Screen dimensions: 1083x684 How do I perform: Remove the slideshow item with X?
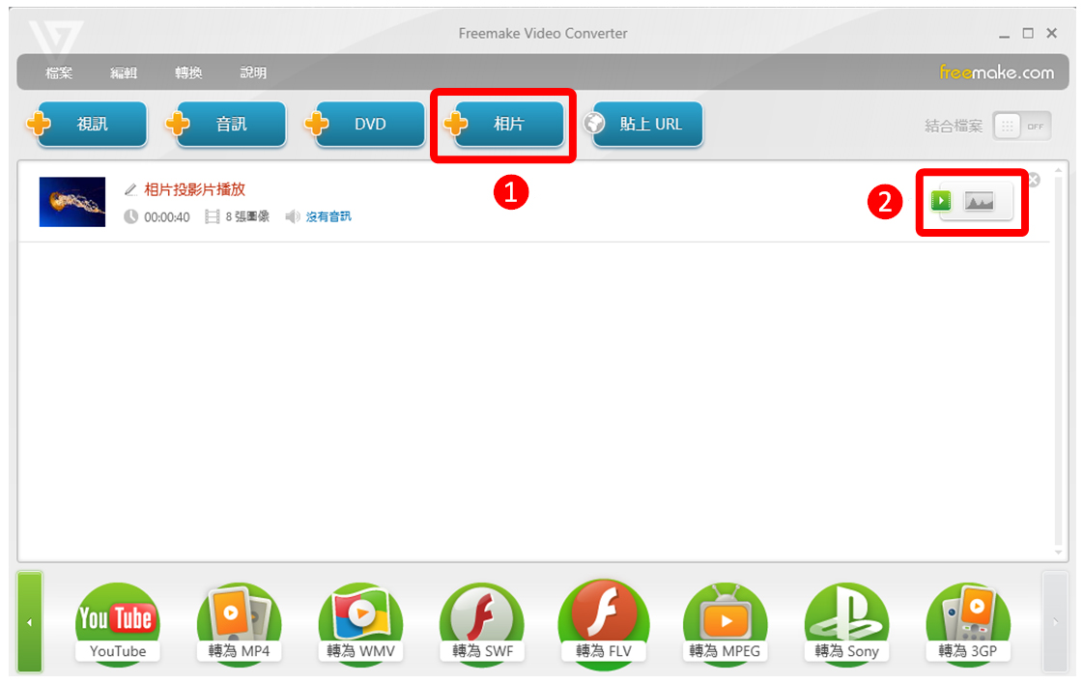(1034, 180)
